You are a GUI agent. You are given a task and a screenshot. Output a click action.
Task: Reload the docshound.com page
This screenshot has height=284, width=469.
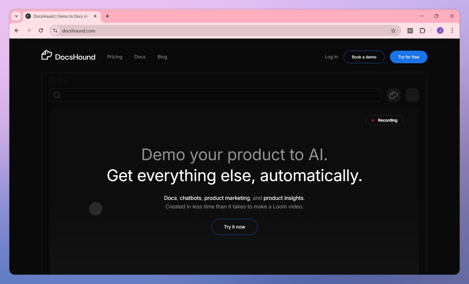tap(41, 30)
